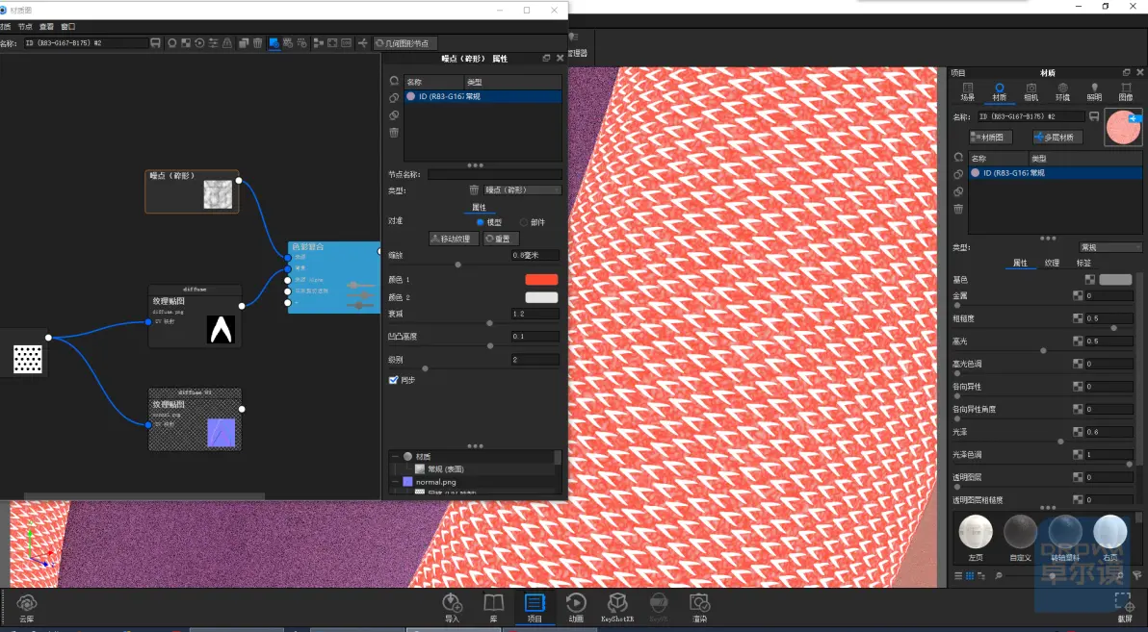Click the checkerboard icon in graph toolbar

[x=186, y=43]
